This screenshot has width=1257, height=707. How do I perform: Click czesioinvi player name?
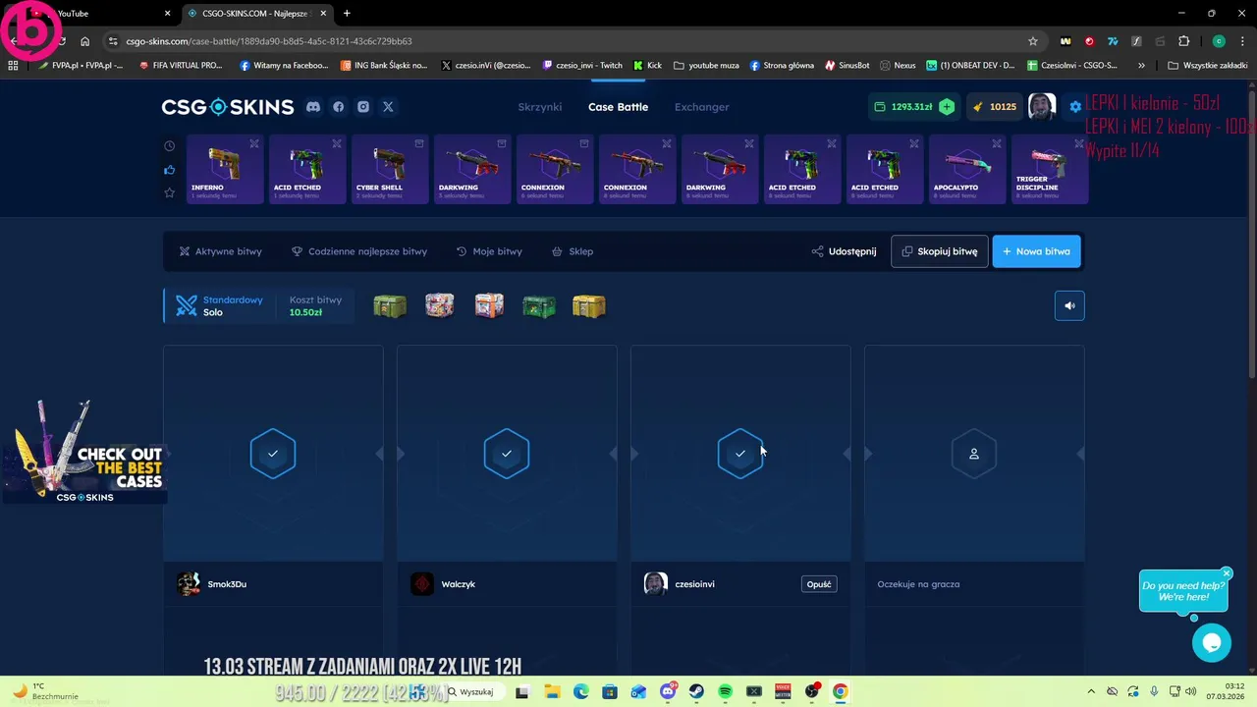point(694,584)
